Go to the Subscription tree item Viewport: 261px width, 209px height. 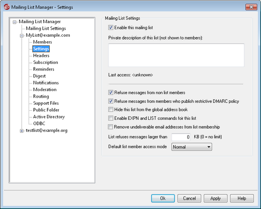[x=46, y=62]
